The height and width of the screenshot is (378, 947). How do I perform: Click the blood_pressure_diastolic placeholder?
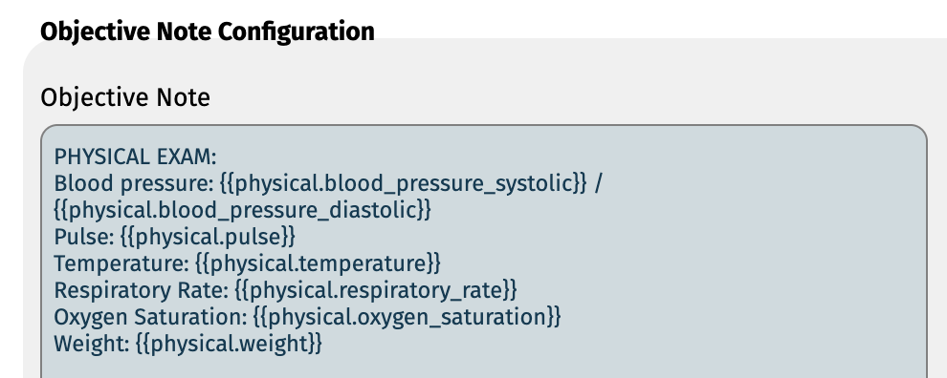coord(243,210)
